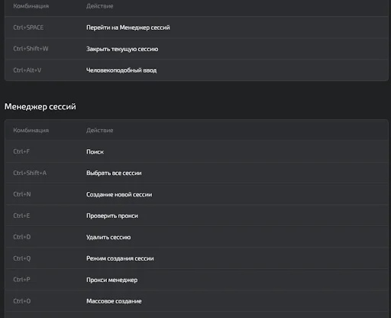Image resolution: width=391 pixels, height=318 pixels.
Task: Select the Ctrl+O shortcut combination
Action: tap(22, 301)
